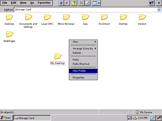Click the Address path field

coord(86,10)
